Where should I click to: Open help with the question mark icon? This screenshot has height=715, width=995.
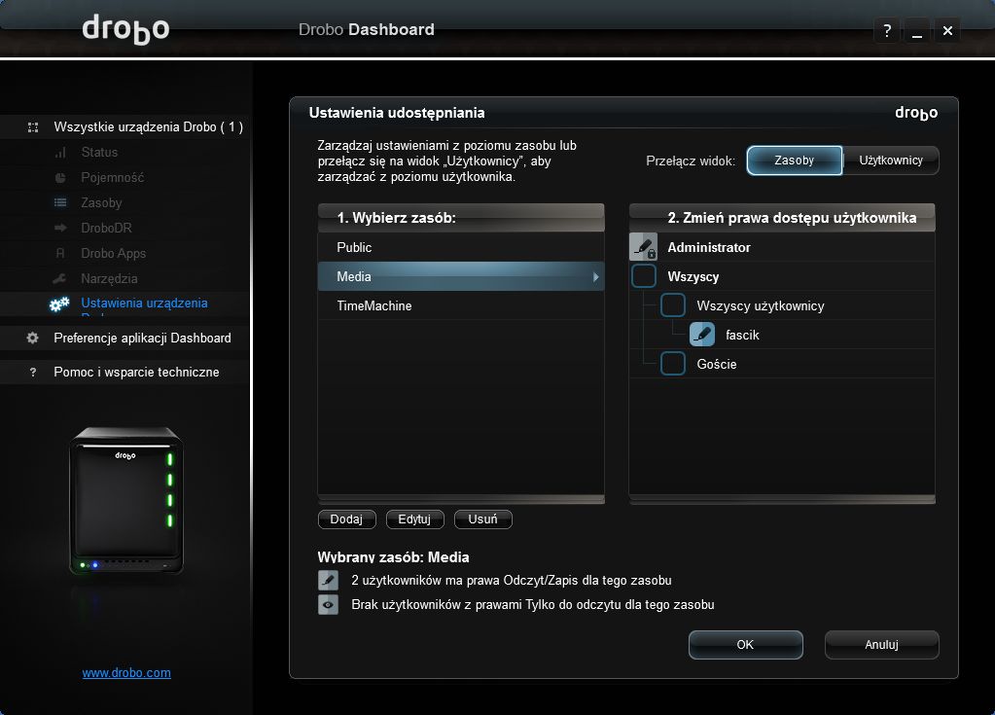coord(887,30)
